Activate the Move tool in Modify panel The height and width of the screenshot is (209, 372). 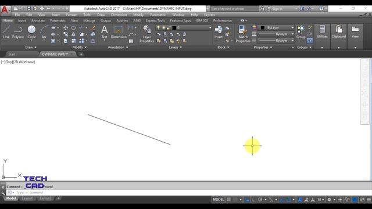pyautogui.click(x=66, y=28)
